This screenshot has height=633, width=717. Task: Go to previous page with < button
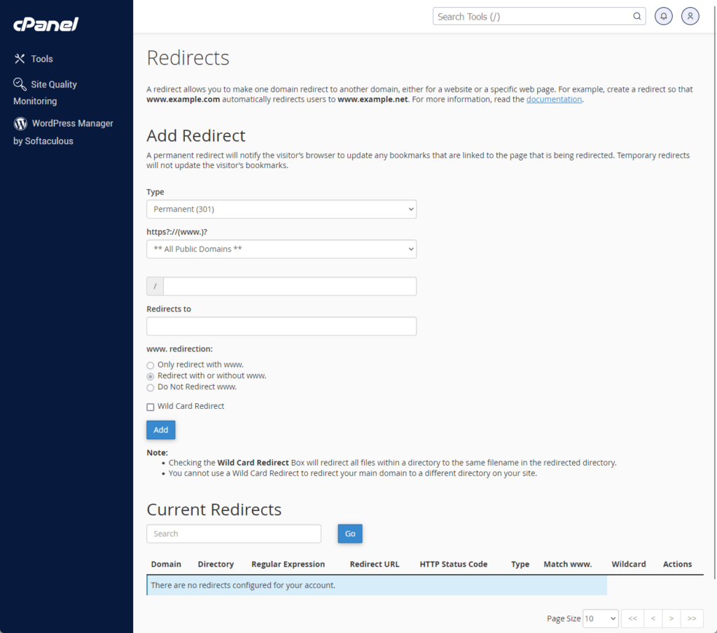coord(653,618)
